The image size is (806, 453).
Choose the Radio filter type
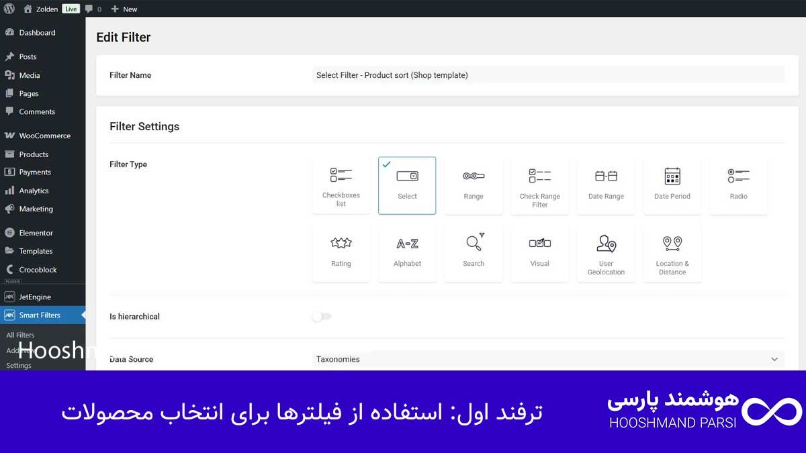point(739,185)
